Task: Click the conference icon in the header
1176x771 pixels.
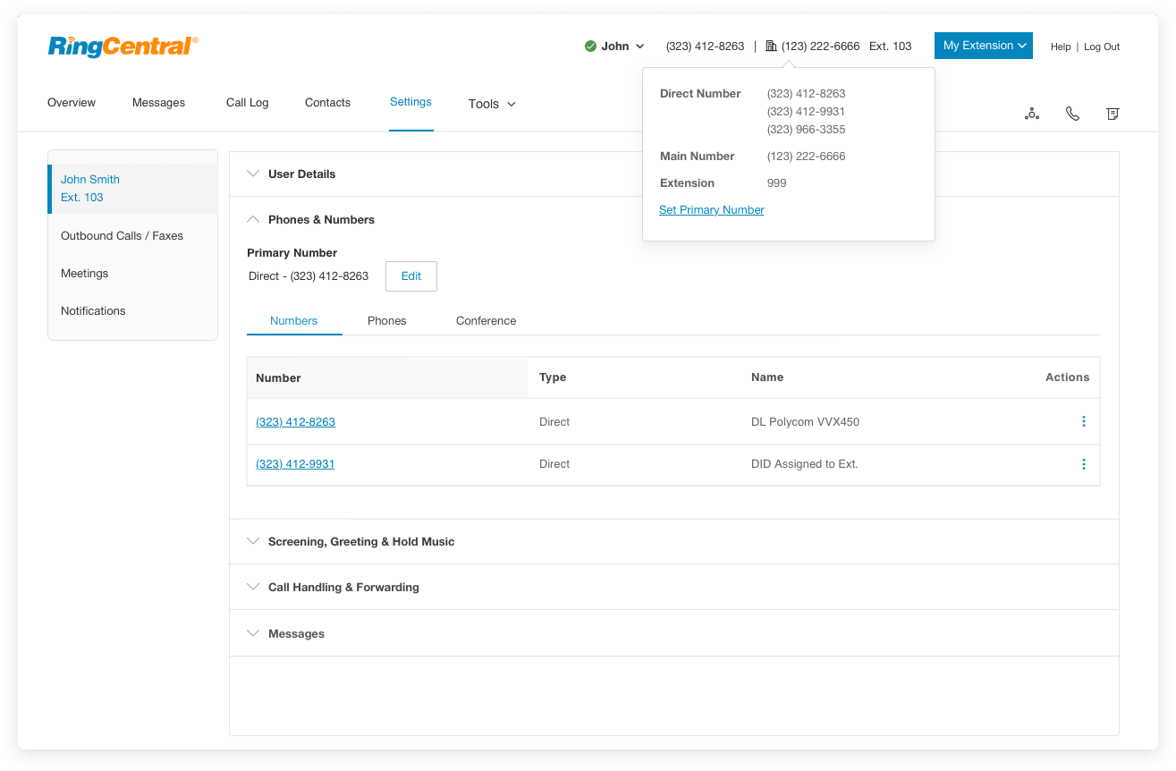Action: (1032, 114)
